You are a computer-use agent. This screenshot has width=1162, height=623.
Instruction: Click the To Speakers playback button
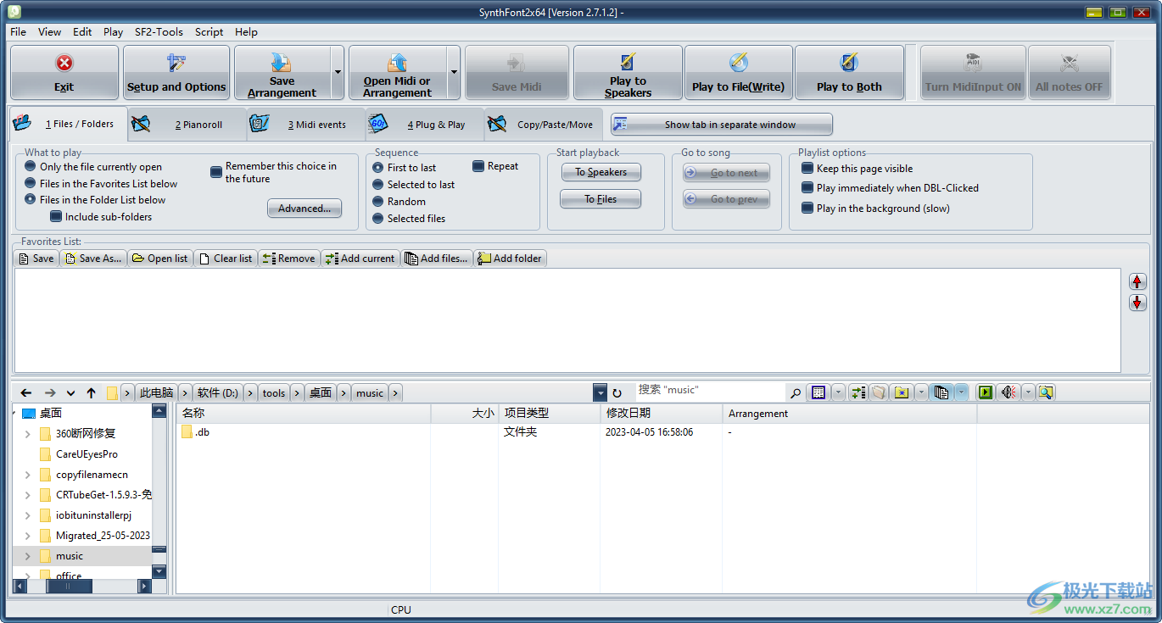(x=601, y=172)
